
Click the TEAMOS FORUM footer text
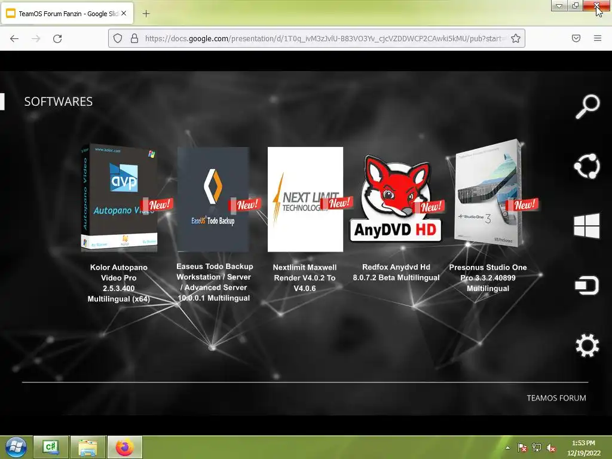pos(556,398)
